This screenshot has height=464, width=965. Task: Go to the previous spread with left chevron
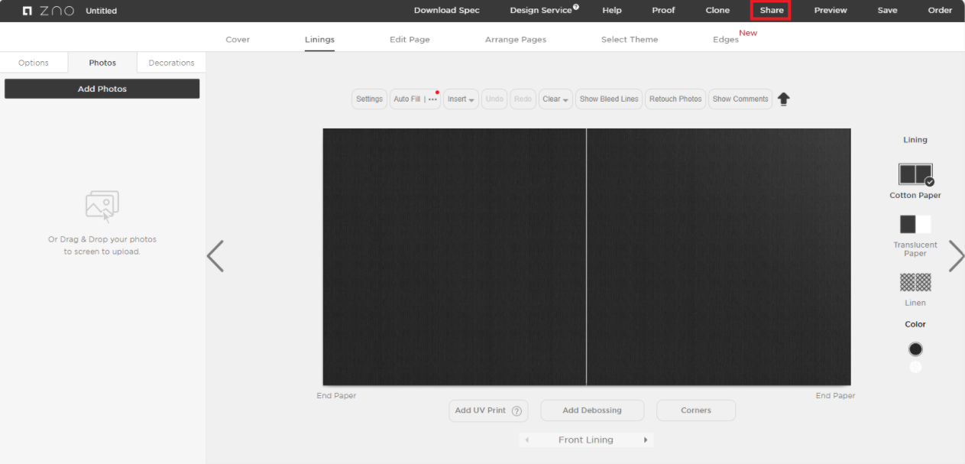coord(215,256)
